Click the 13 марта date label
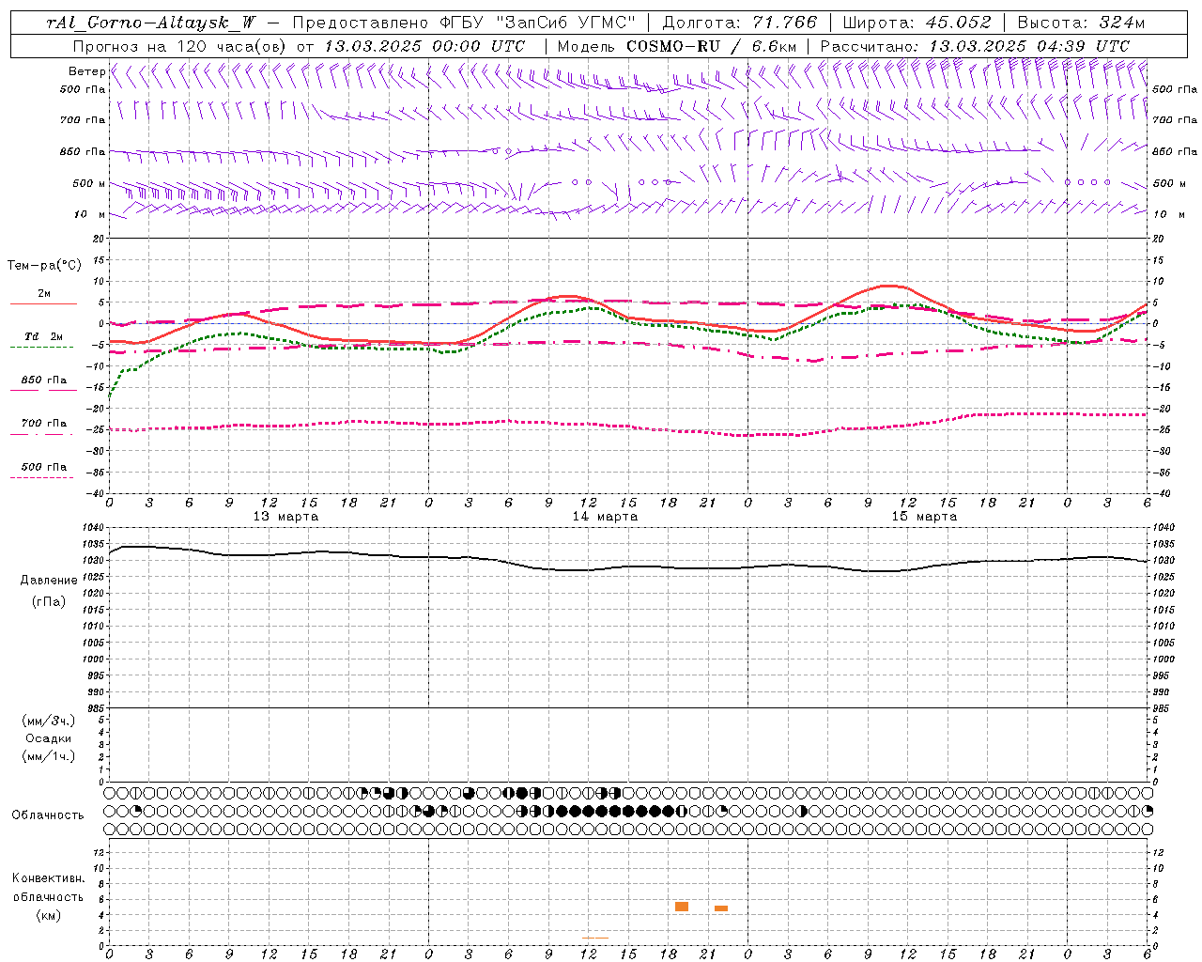This screenshot has height=962, width=1202. [285, 517]
